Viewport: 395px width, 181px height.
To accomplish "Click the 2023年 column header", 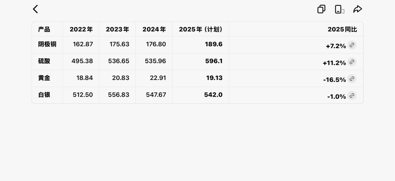I will [117, 29].
